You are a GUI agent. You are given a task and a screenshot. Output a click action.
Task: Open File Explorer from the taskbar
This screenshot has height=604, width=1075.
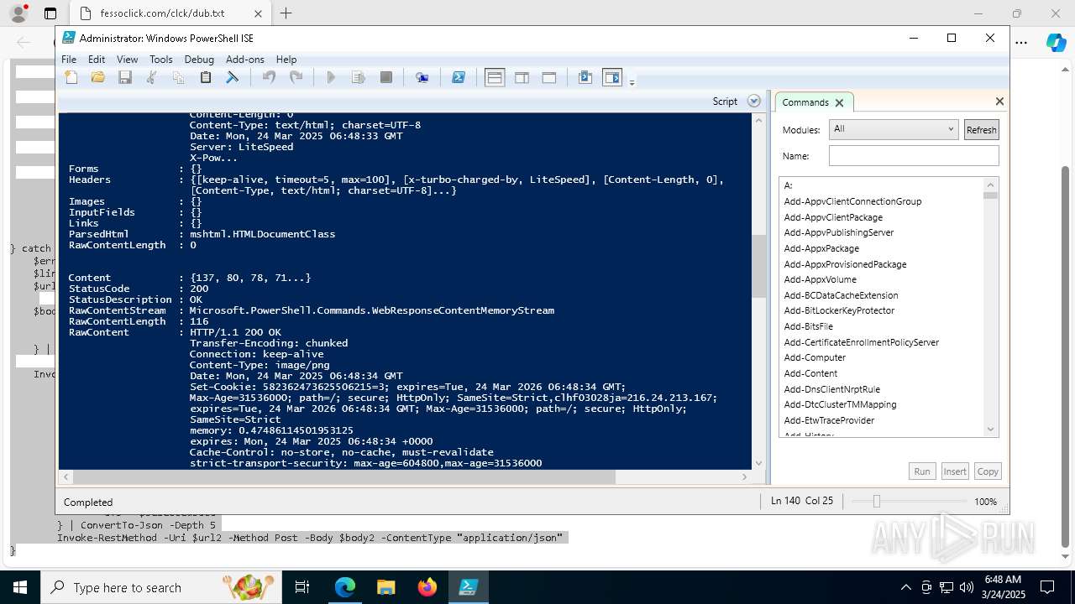(x=386, y=587)
